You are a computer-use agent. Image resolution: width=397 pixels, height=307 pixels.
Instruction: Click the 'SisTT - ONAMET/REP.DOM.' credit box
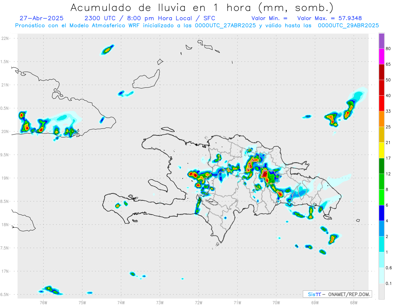tap(337, 294)
